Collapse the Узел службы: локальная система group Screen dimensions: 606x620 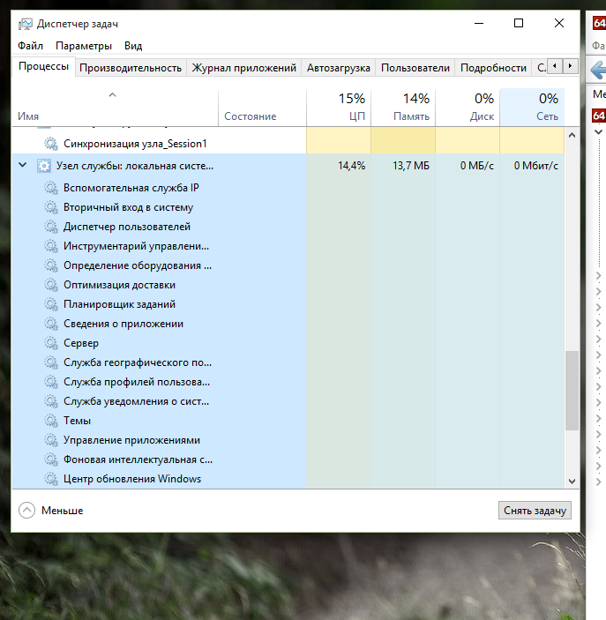(x=22, y=165)
